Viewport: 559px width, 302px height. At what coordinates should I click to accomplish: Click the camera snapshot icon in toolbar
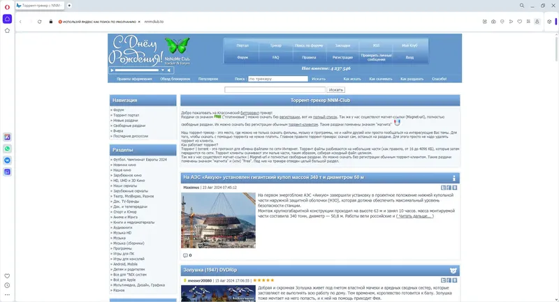pyautogui.click(x=493, y=22)
